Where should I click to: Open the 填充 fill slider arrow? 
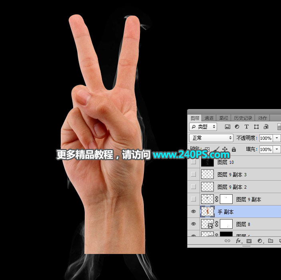[277, 149]
